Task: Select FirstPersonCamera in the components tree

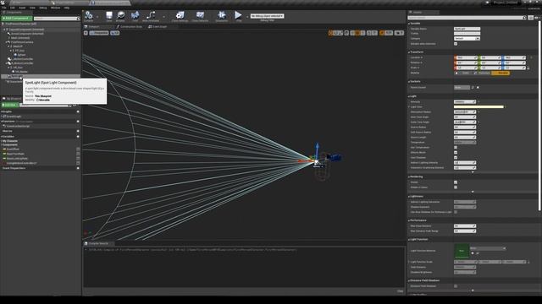Action: pos(22,42)
